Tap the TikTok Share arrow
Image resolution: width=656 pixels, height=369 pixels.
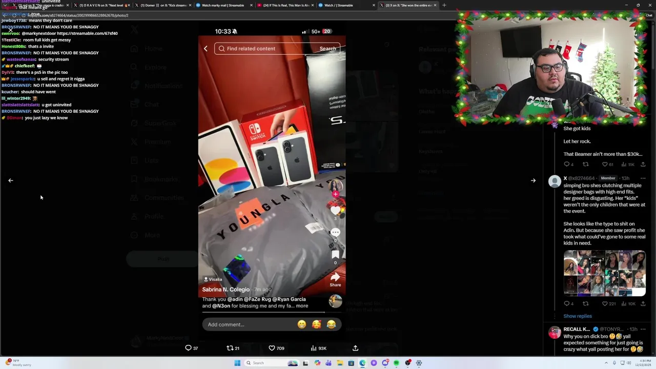(335, 277)
